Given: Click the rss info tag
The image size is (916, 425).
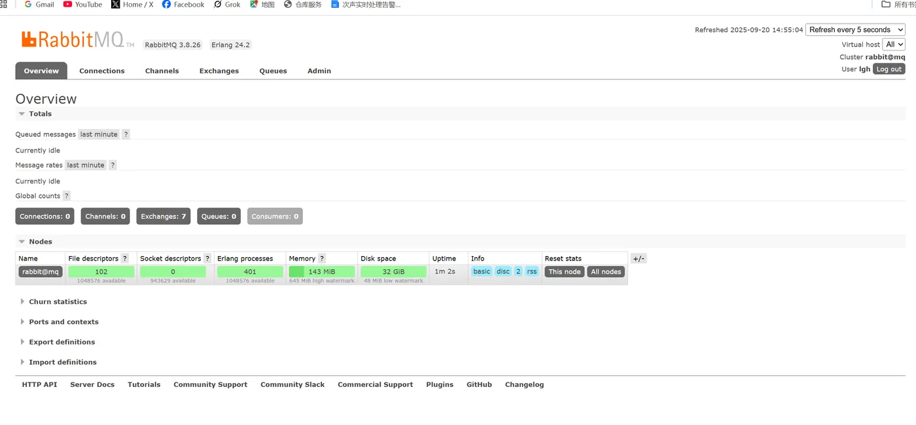Looking at the screenshot, I should 532,271.
